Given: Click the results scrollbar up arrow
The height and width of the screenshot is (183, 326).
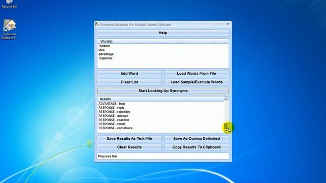Looking at the screenshot, I should tap(226, 99).
